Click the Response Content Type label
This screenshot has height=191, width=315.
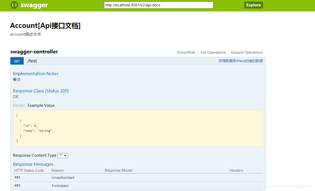pos(35,155)
